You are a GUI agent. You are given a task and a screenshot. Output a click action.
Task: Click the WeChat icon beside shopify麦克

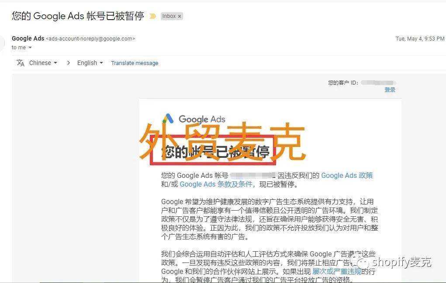(x=360, y=263)
